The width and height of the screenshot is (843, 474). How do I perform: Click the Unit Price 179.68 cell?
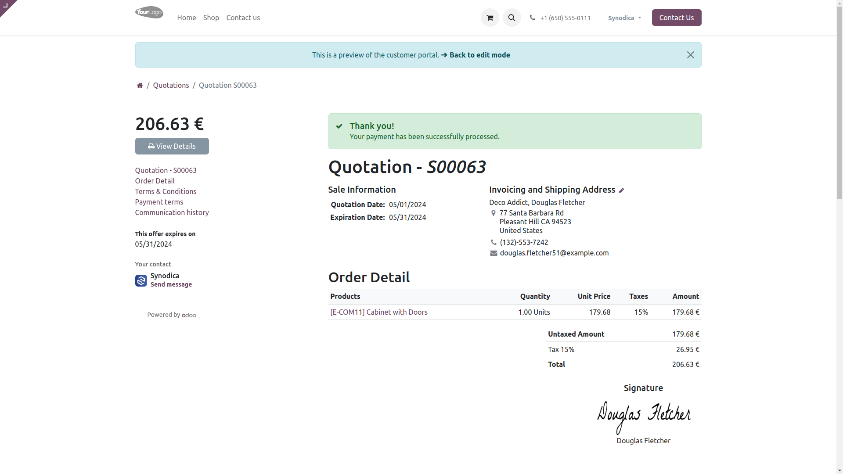point(599,312)
